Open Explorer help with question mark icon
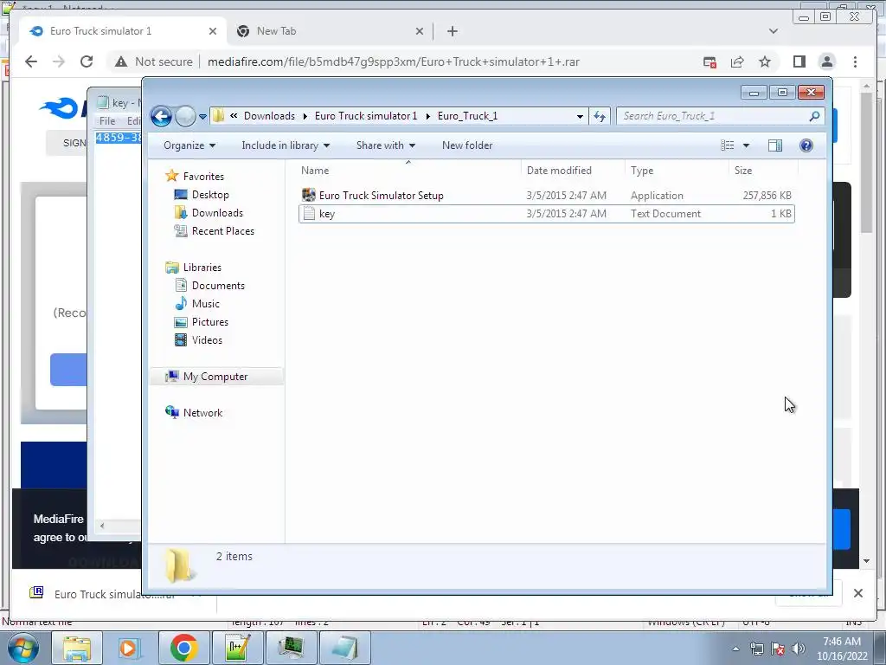This screenshot has width=886, height=665. click(806, 145)
